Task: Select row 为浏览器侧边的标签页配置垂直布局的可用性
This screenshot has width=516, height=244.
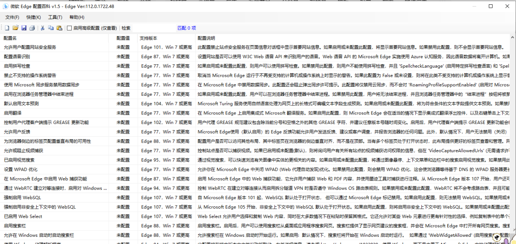Action: [256, 141]
